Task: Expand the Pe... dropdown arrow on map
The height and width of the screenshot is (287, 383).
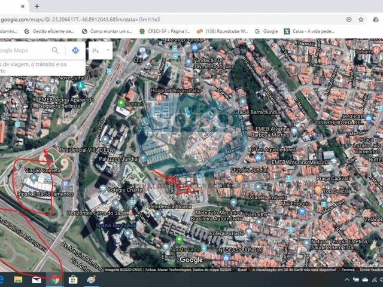Action: [x=108, y=50]
